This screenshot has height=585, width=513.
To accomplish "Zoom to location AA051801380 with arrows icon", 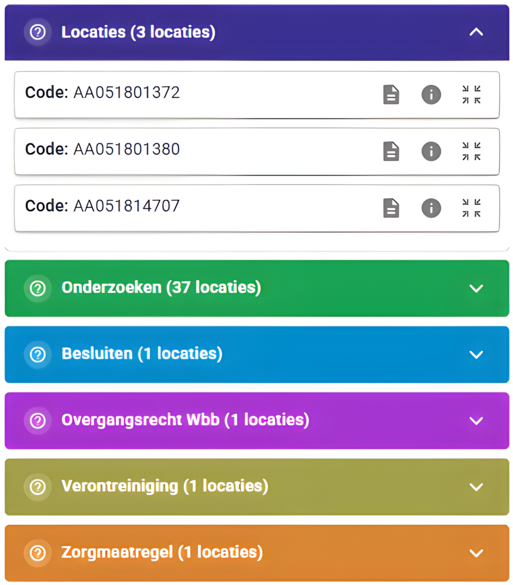I will coord(471,151).
